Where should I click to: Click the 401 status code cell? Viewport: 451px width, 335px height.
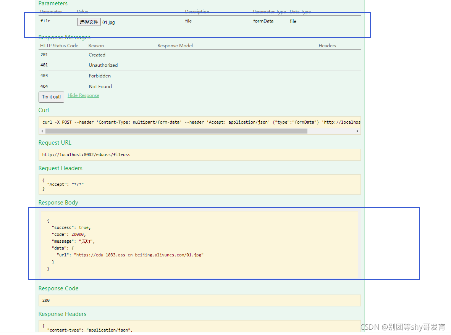click(x=44, y=65)
